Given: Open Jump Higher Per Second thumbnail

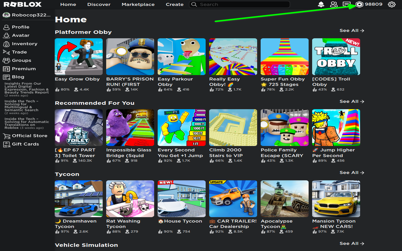Looking at the screenshot, I should [x=336, y=128].
